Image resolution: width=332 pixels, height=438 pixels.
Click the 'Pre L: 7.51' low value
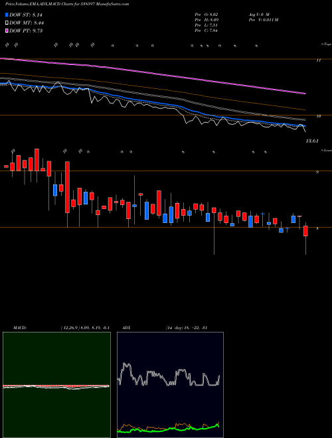(207, 25)
